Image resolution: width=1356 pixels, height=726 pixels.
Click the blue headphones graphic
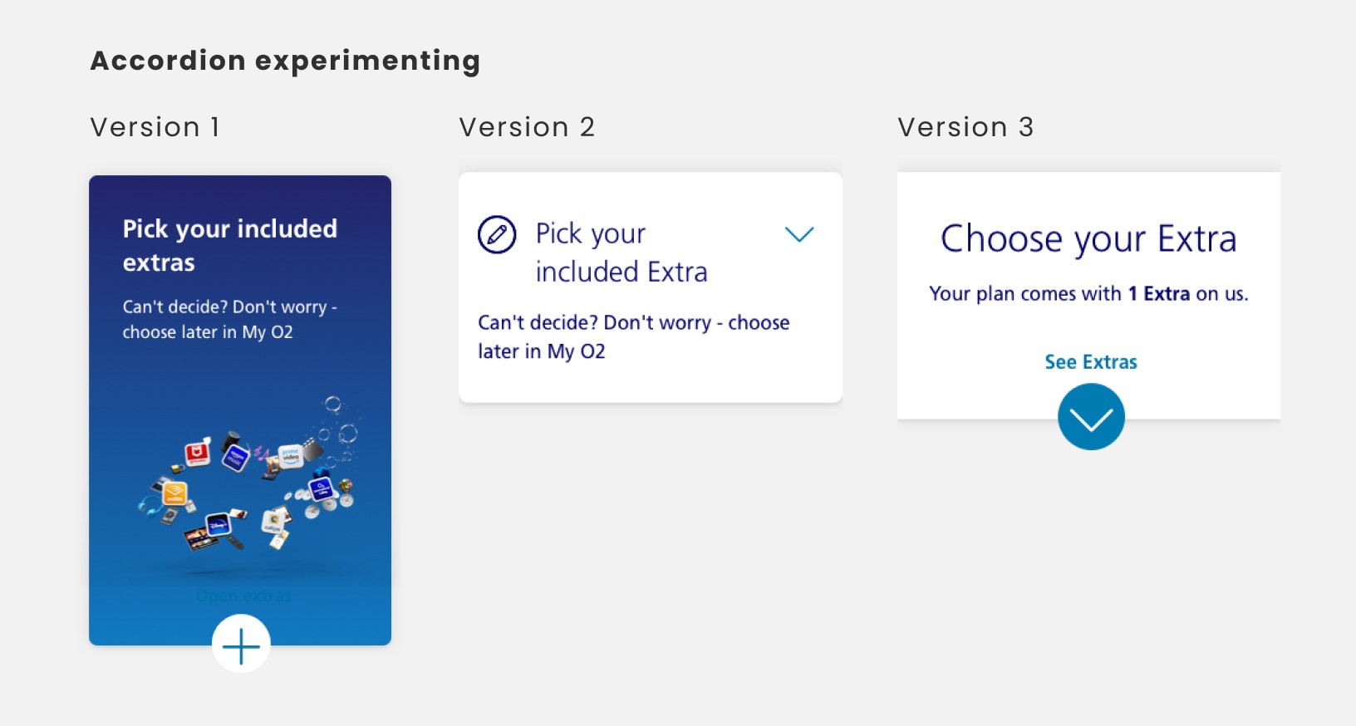[150, 505]
